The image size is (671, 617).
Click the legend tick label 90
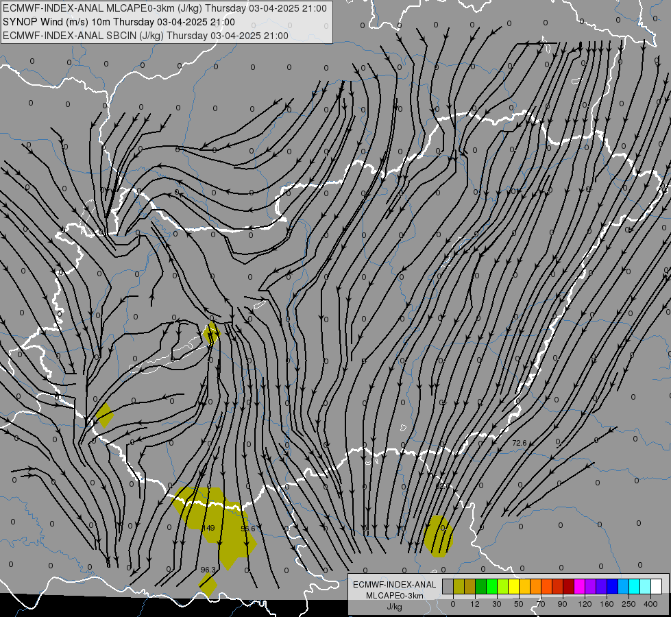tap(562, 604)
